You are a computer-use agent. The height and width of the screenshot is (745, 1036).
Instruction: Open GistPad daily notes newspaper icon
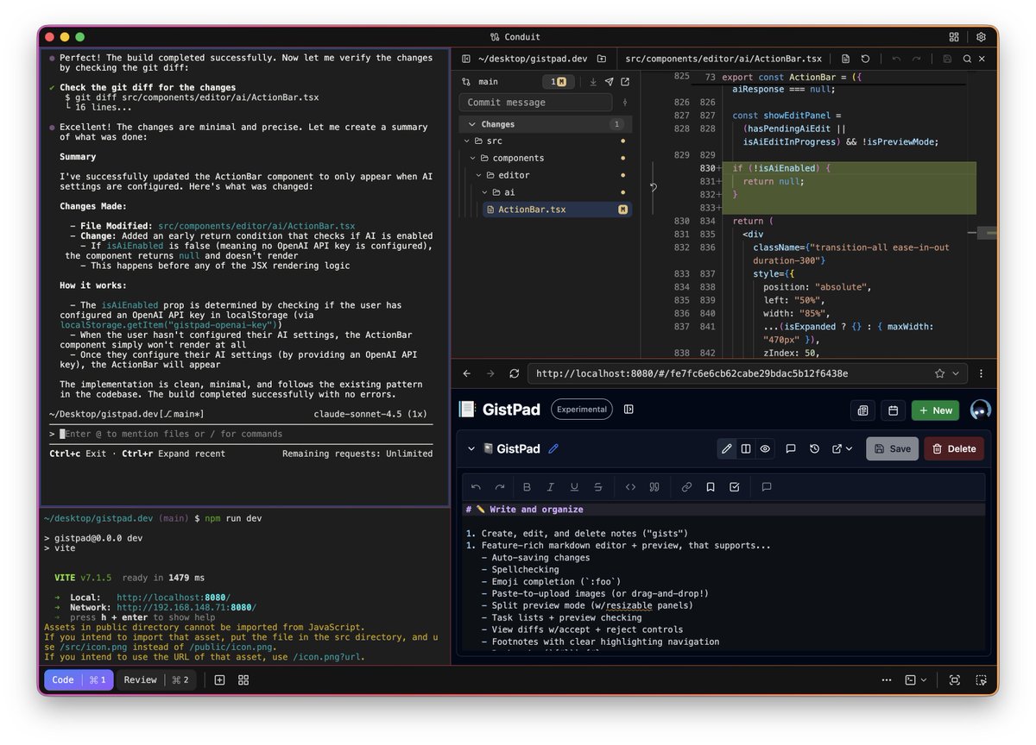click(x=862, y=410)
